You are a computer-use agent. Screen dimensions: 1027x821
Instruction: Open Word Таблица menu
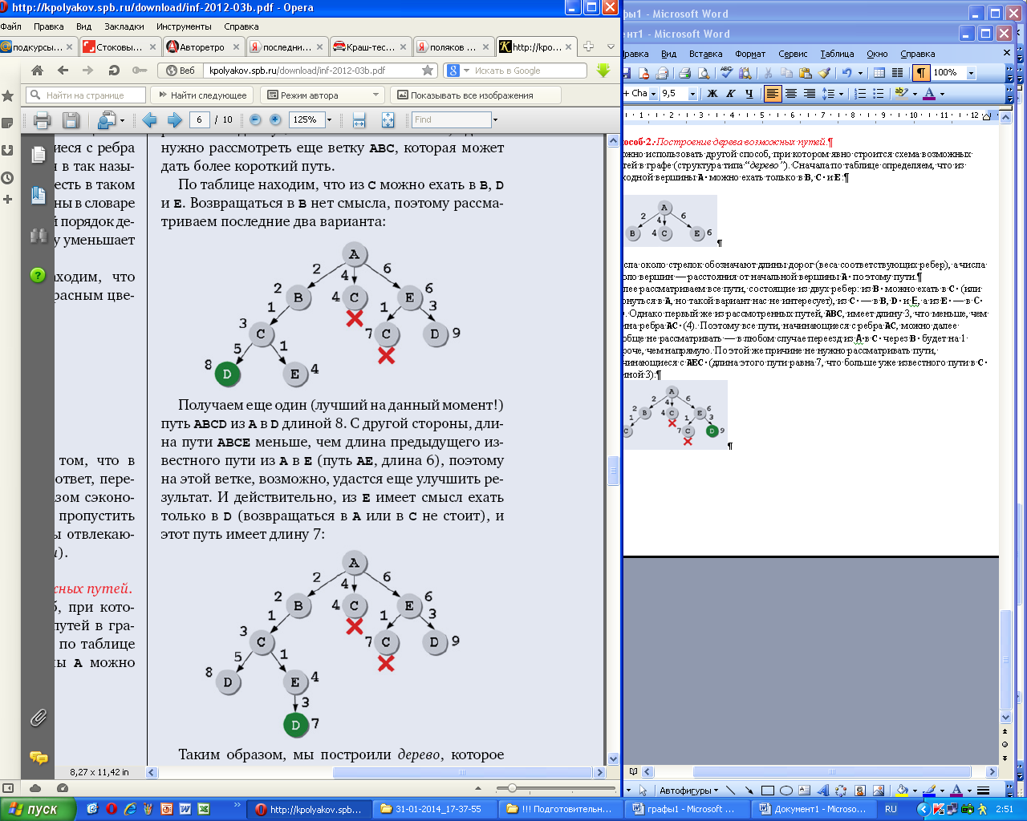[837, 54]
